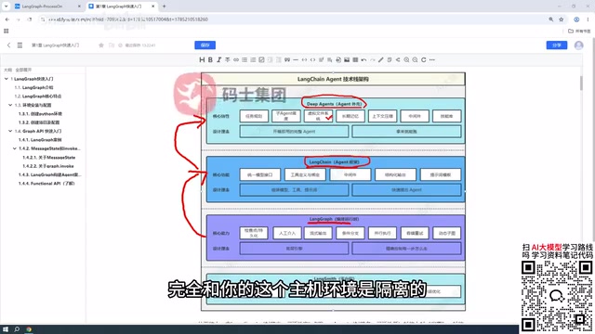Viewport: 595px width, 334px height.
Task: Open the Chrome profile icon in browser toolbar
Action: [x=576, y=19]
